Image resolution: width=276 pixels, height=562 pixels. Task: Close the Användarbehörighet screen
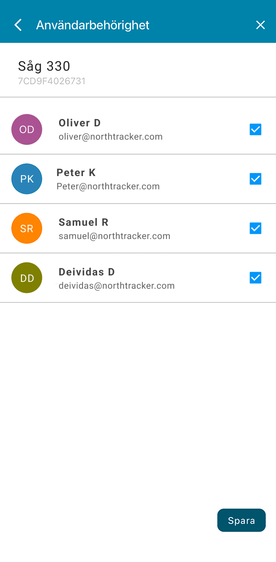click(260, 25)
